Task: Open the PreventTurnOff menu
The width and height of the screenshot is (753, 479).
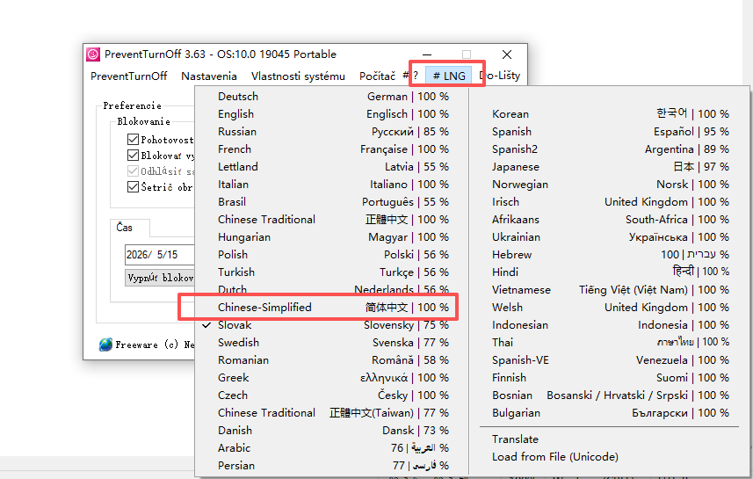Action: coord(128,76)
